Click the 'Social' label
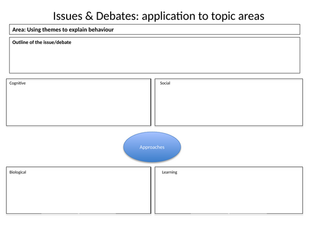 pos(165,83)
